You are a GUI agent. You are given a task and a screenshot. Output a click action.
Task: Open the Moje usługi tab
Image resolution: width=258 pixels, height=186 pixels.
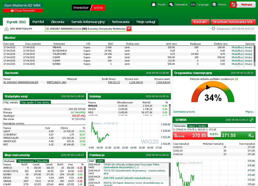pyautogui.click(x=146, y=22)
